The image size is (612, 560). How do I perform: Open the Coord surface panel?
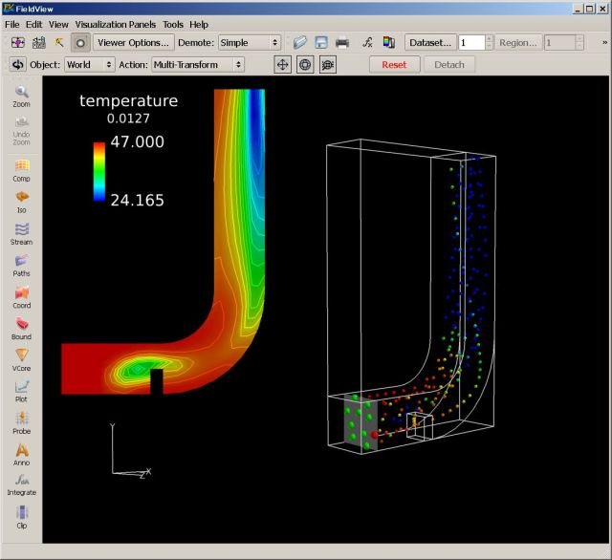pyautogui.click(x=21, y=295)
